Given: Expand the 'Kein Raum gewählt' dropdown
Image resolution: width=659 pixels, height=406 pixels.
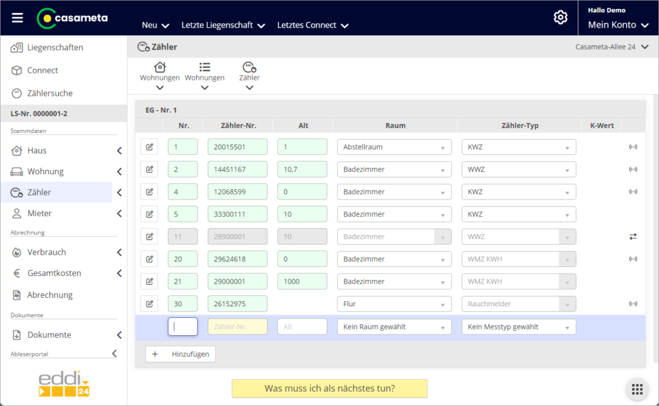Looking at the screenshot, I should tap(394, 327).
